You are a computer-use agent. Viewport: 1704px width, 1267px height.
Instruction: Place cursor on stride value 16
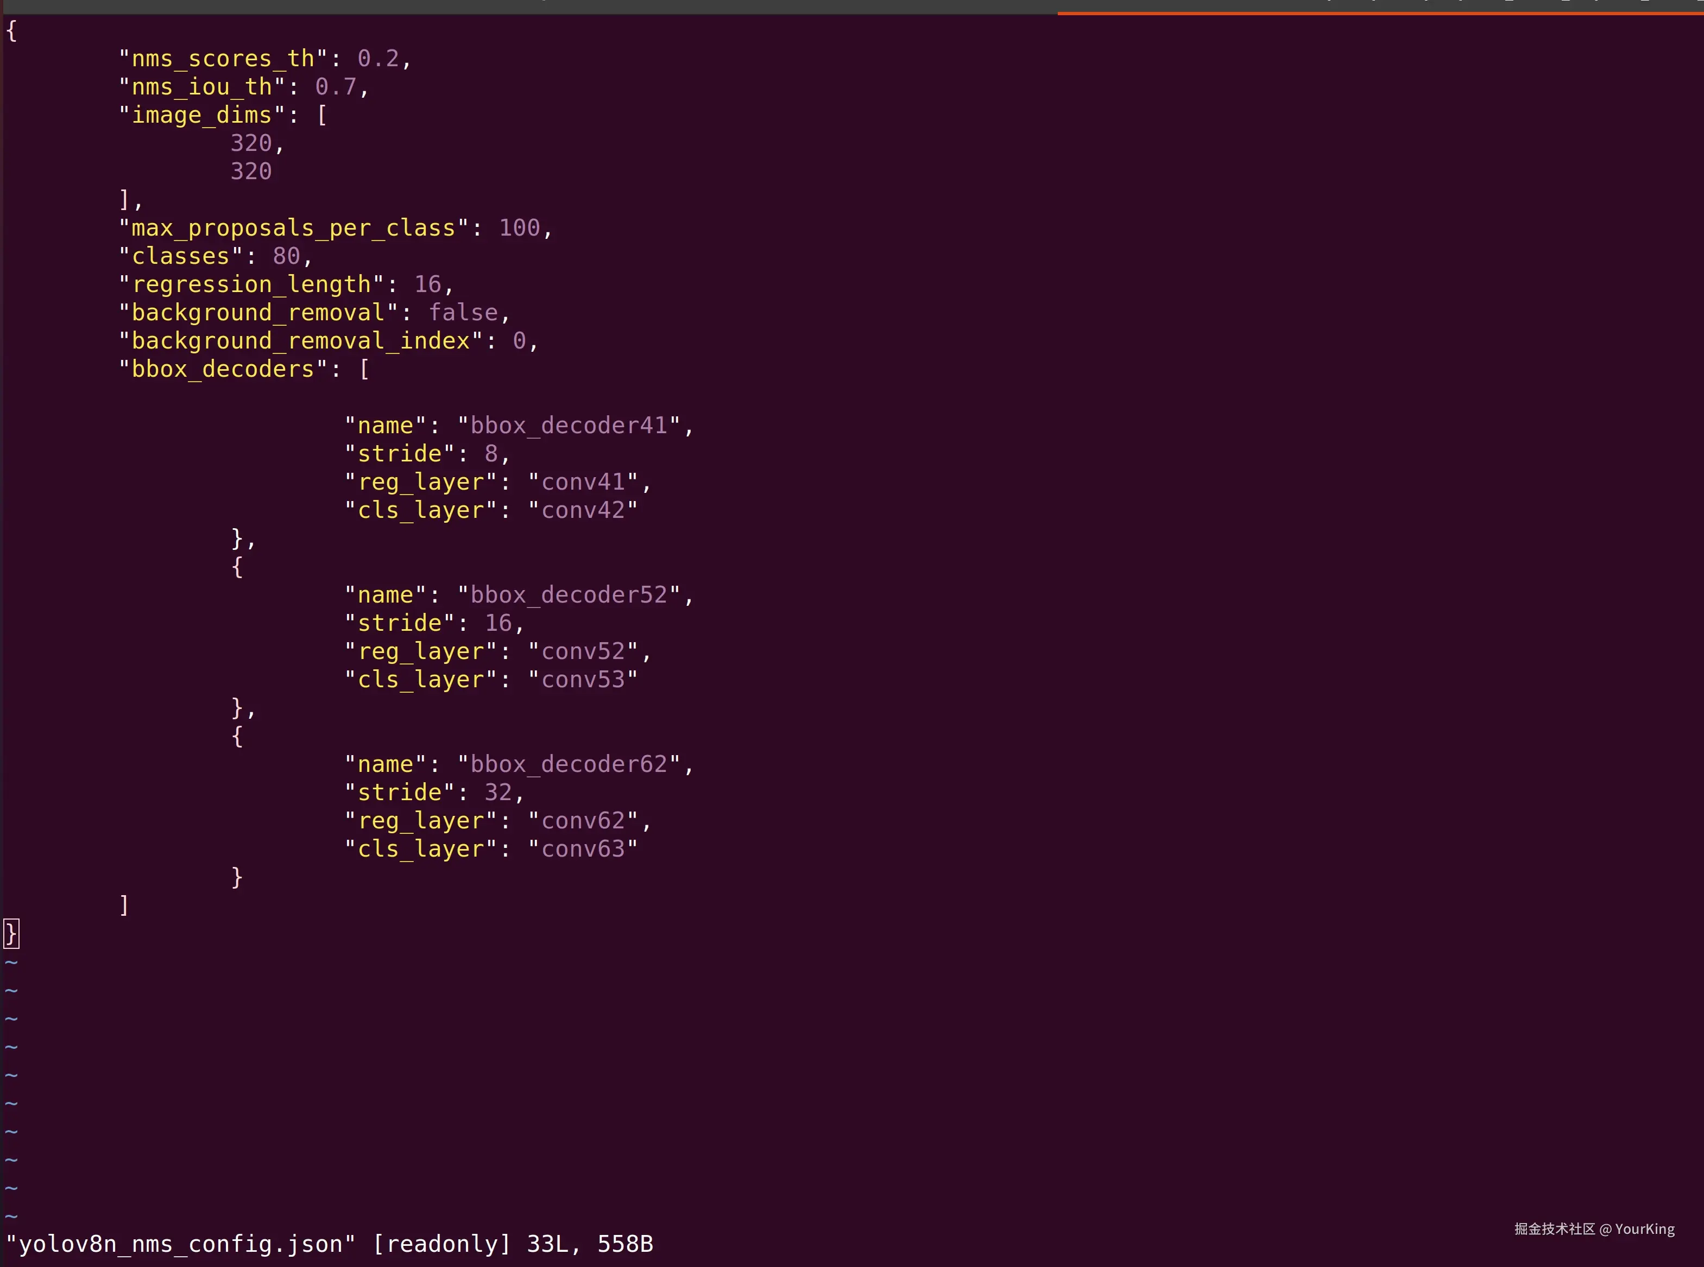point(498,624)
